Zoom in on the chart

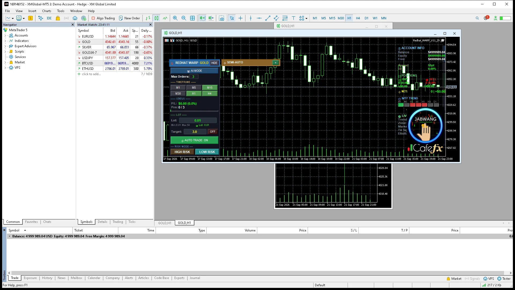(175, 18)
